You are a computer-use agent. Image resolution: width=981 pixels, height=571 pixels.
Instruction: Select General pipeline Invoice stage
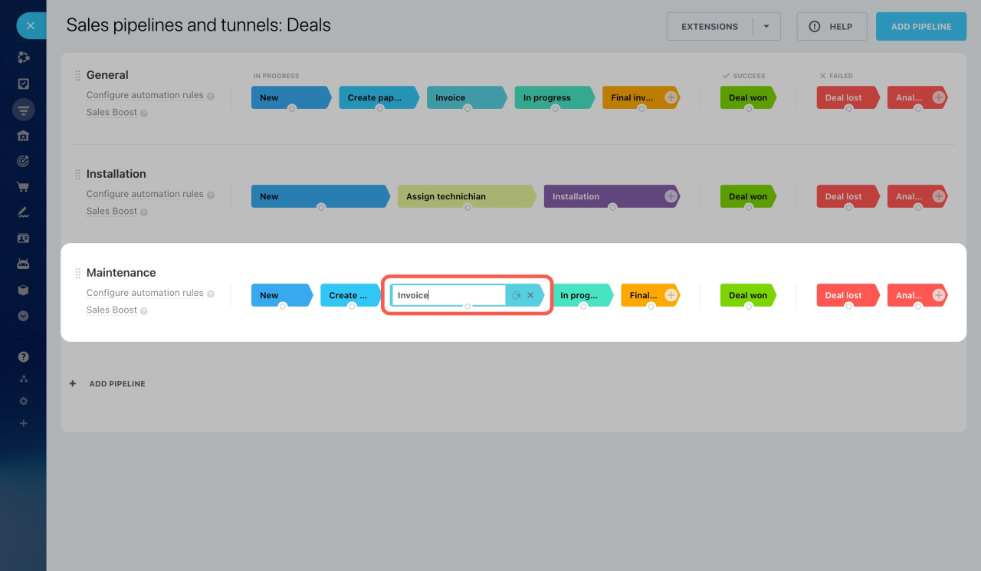(467, 97)
